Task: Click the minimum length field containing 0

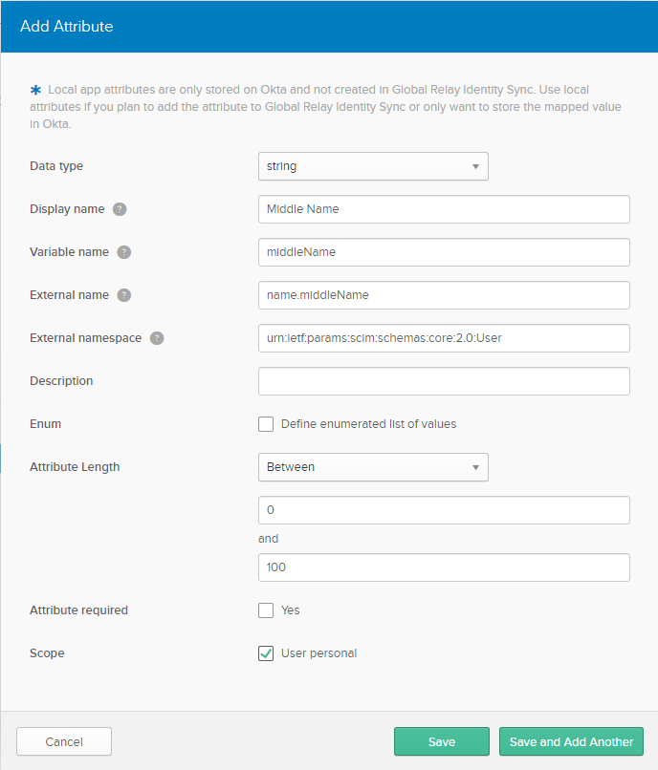Action: click(443, 510)
